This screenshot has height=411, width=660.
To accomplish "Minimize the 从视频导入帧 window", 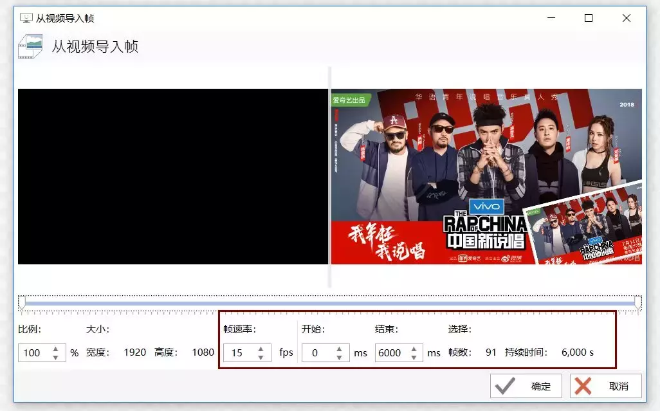I will tap(551, 18).
